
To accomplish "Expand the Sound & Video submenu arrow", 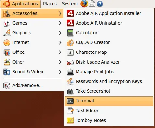I will [60, 72].
